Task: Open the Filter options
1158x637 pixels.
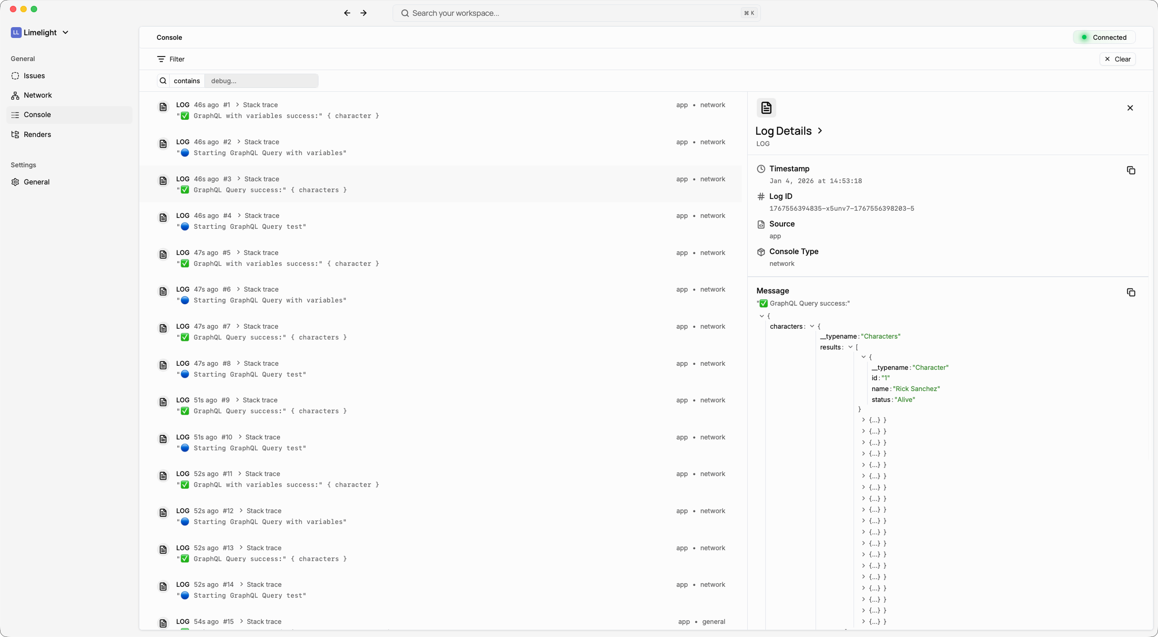Action: click(171, 59)
